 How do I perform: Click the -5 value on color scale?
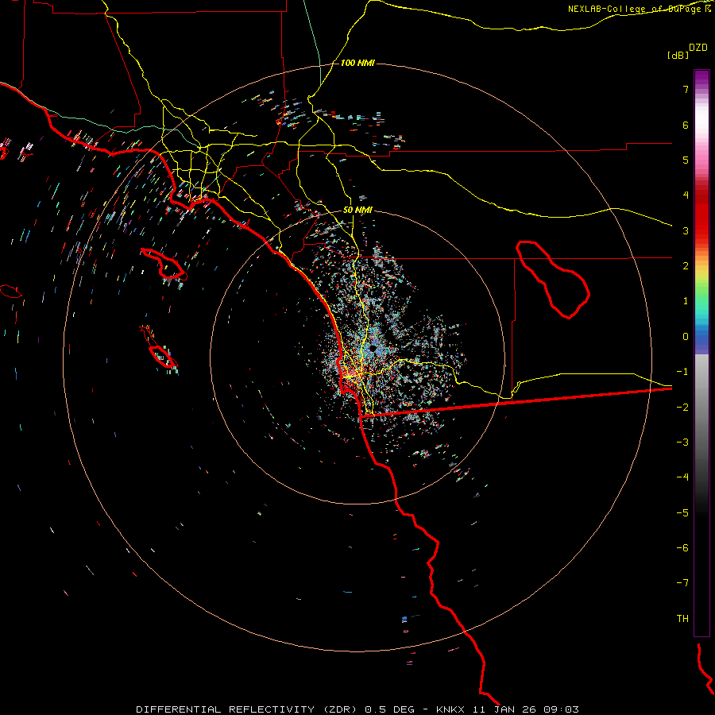682,513
